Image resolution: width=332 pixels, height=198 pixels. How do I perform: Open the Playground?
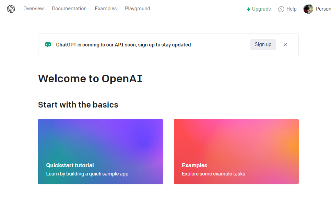138,9
